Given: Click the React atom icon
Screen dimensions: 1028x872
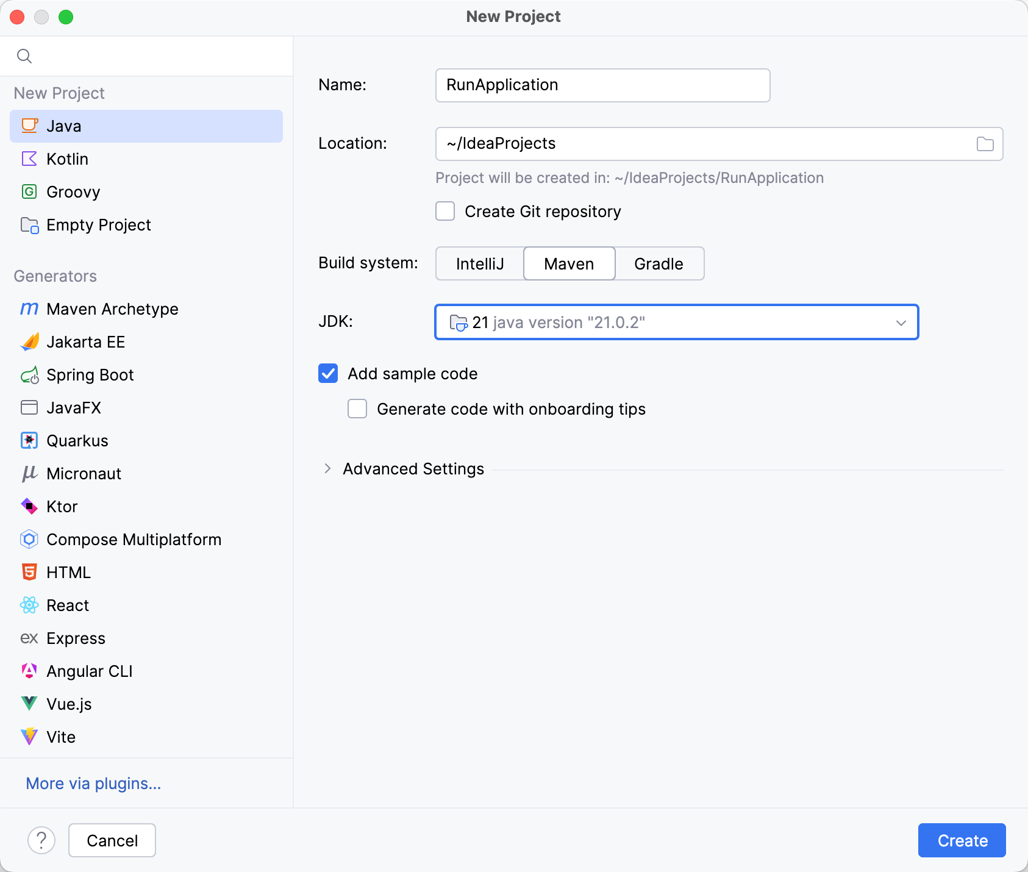Looking at the screenshot, I should 29,606.
